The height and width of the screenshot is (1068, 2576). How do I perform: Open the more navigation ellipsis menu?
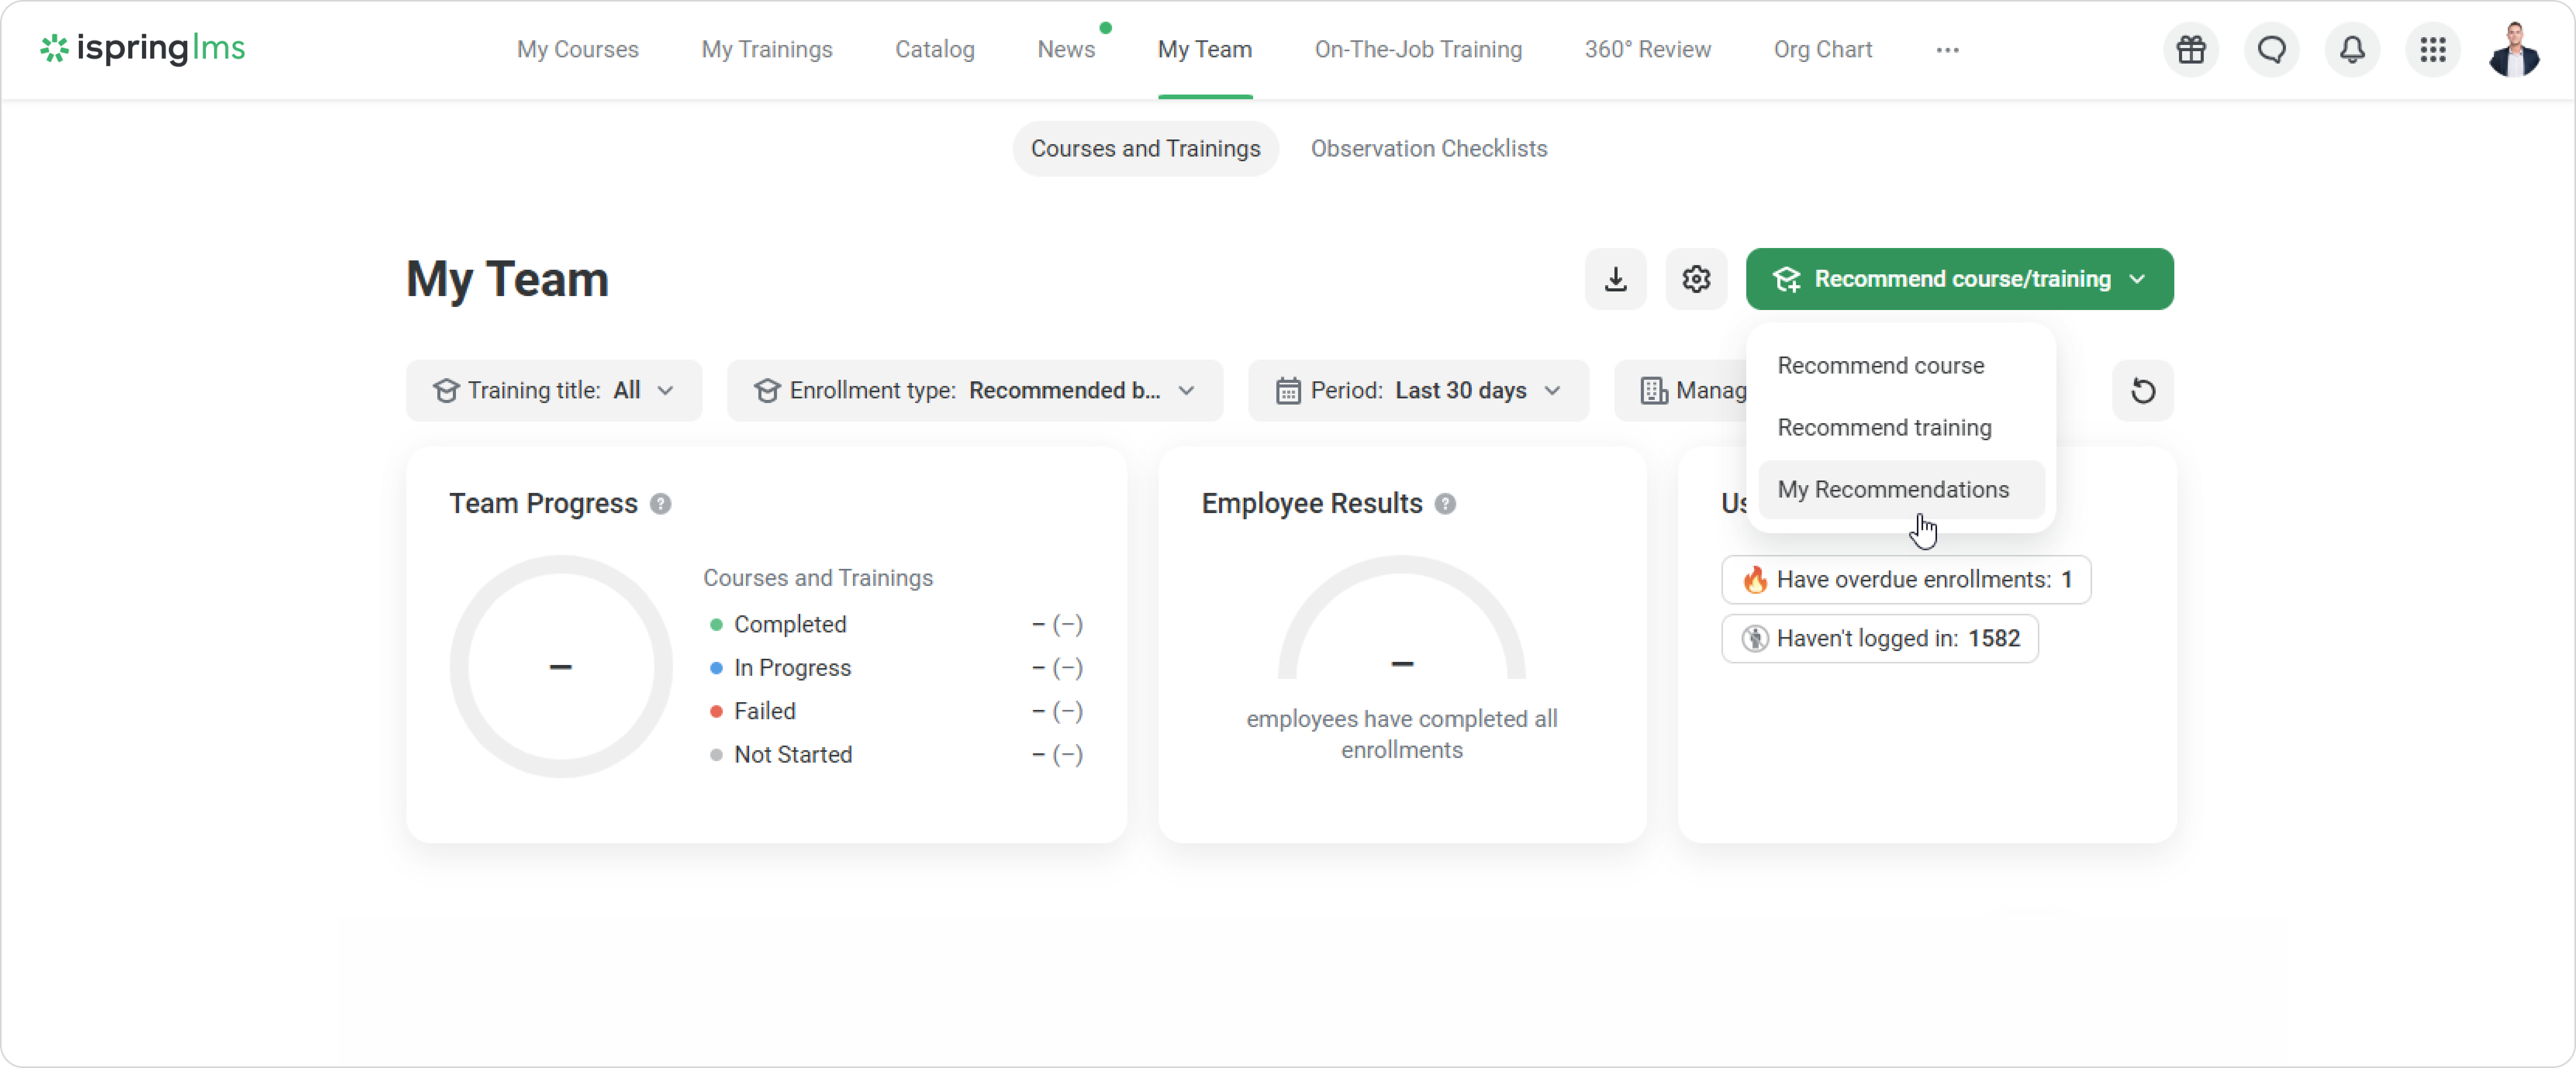1947,50
